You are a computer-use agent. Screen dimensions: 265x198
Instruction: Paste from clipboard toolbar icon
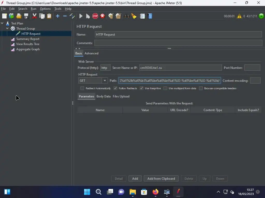pos(49,16)
